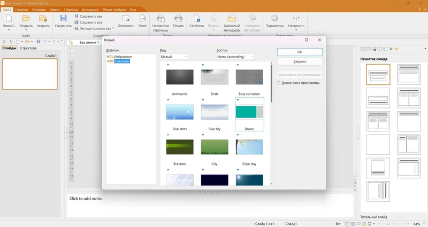Click the Сохранить floppy disk icon

pos(63,19)
